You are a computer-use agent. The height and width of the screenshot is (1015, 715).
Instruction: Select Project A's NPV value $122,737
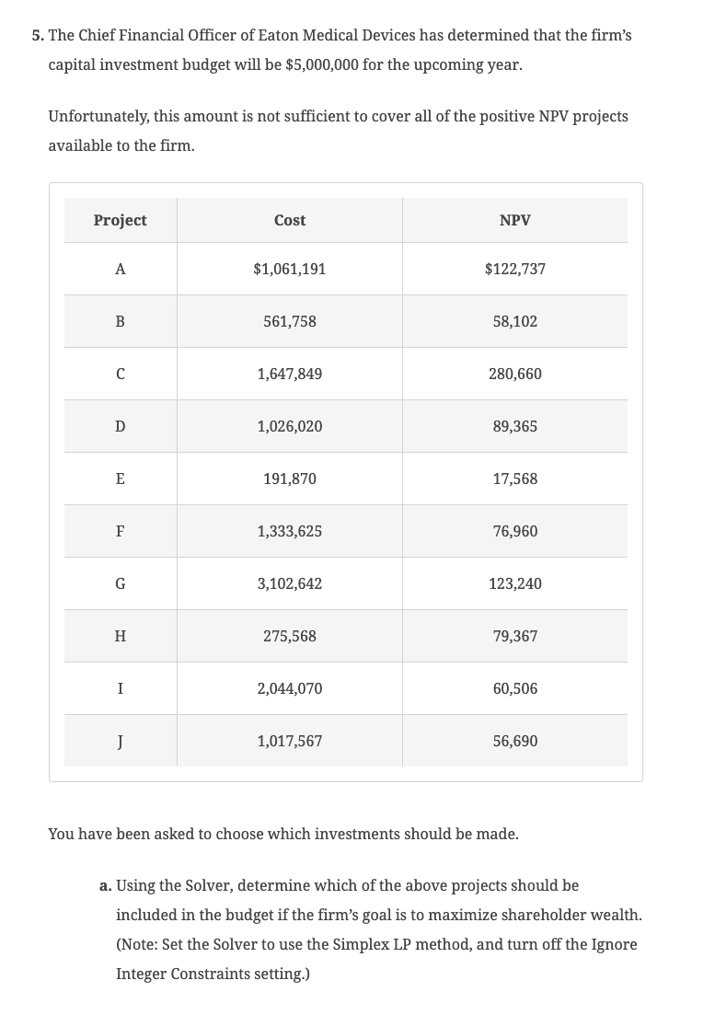(514, 269)
